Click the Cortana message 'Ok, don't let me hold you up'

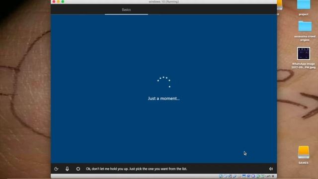tap(136, 169)
